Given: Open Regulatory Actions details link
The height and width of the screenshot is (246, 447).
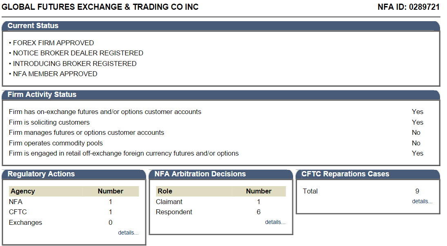Looking at the screenshot, I should point(128,233).
